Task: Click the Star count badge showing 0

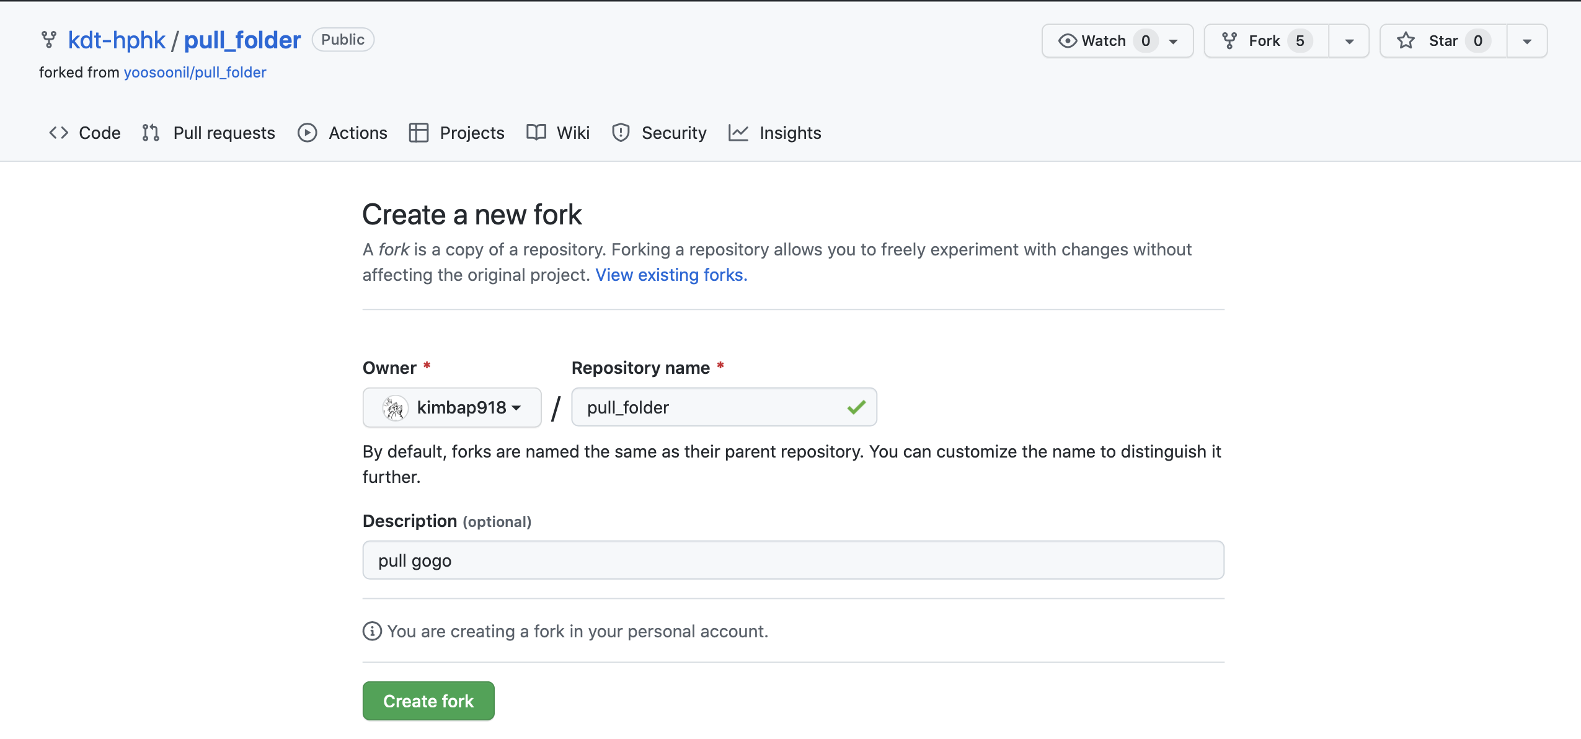Action: (1478, 41)
